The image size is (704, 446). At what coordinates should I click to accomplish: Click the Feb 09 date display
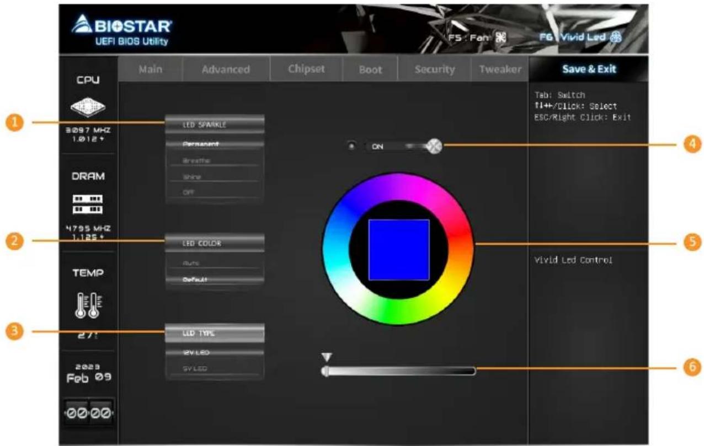pos(89,378)
